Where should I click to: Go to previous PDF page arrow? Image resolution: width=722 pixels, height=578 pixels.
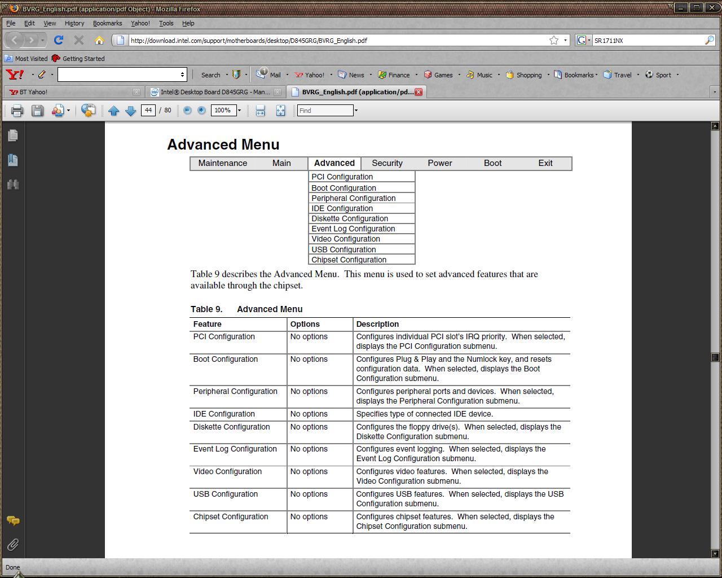pos(113,111)
